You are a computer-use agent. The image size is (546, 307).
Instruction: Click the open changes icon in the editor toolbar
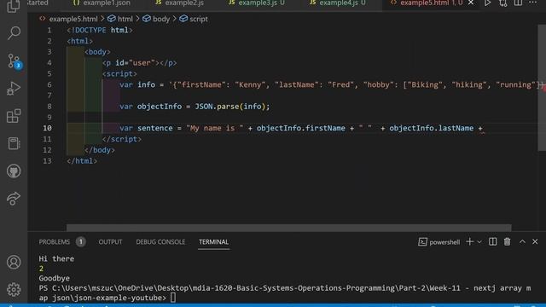pos(502,3)
